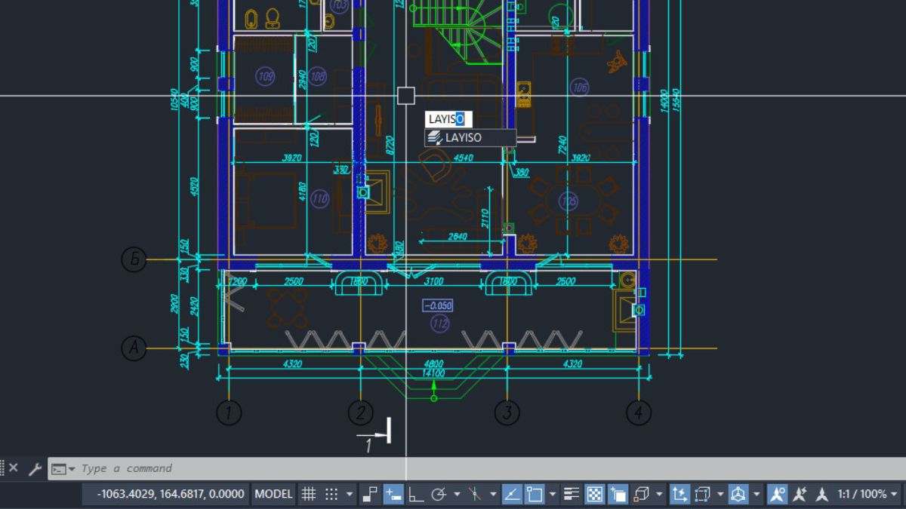The width and height of the screenshot is (906, 509).
Task: Select grid axis bubble 3
Action: (507, 412)
